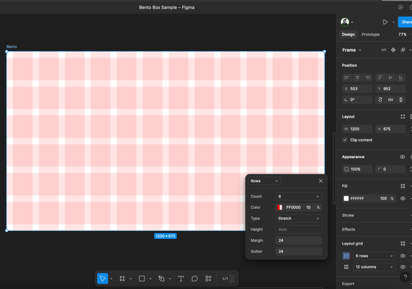Image resolution: width=412 pixels, height=289 pixels.
Task: Open the Count dropdown in the Rows popup
Action: pos(298,196)
